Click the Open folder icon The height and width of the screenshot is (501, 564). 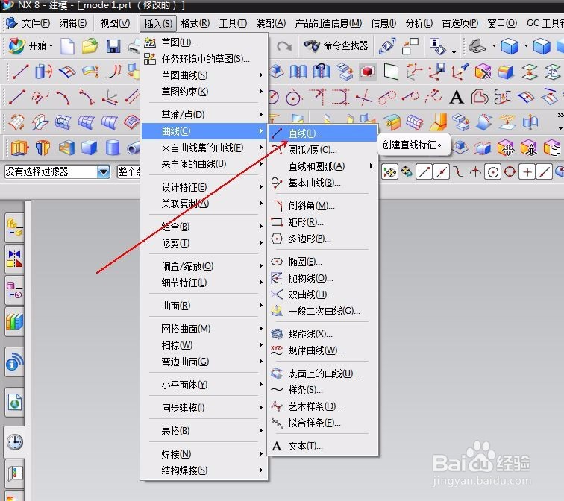point(90,46)
